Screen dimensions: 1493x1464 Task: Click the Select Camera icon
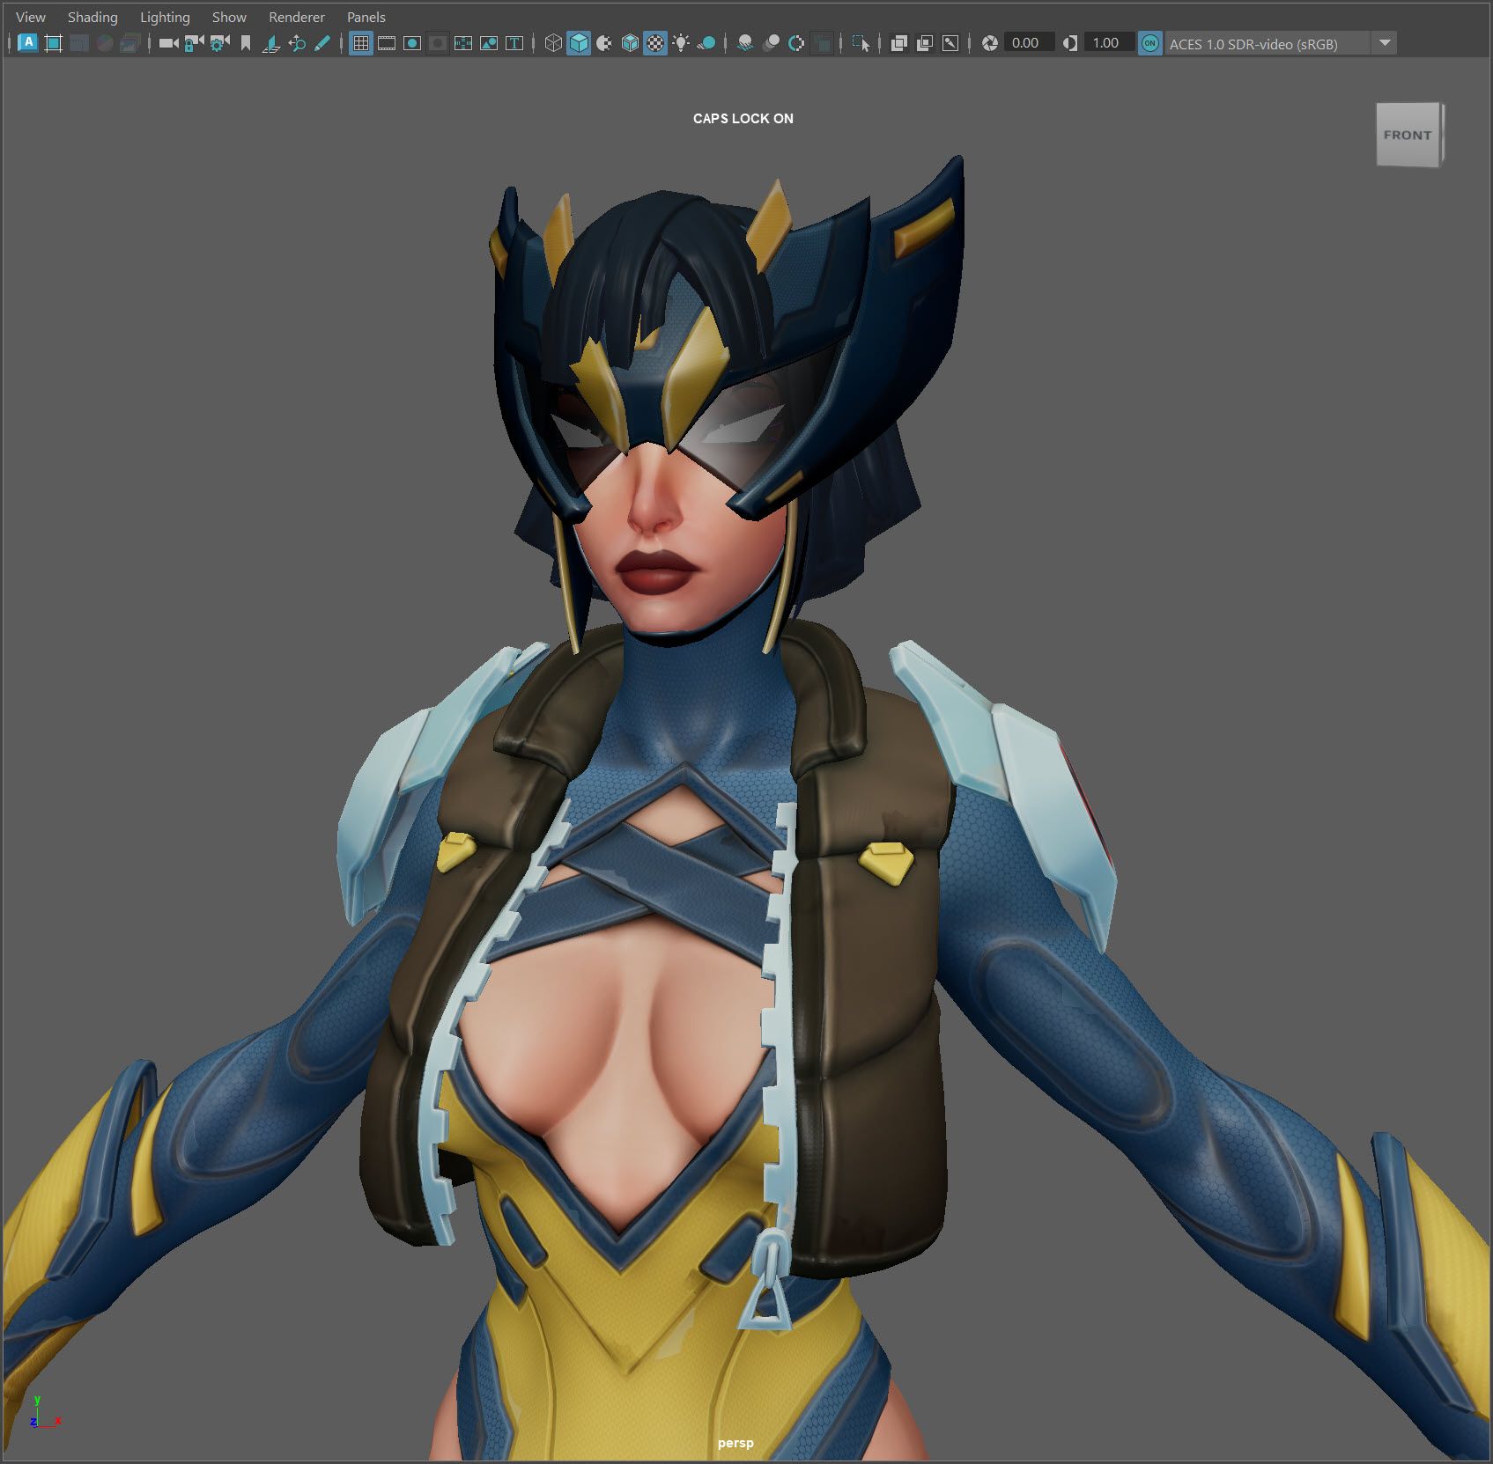(168, 43)
